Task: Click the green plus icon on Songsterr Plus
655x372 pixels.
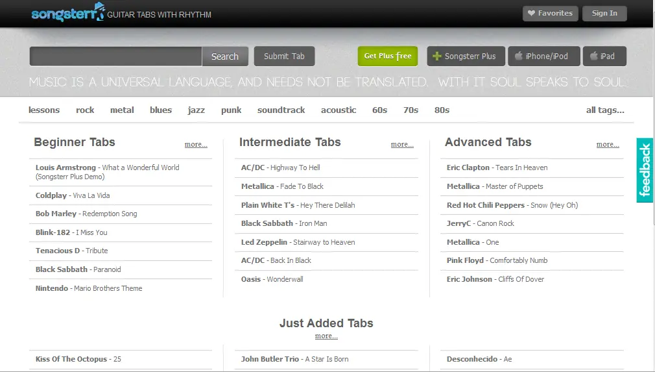Action: coord(437,56)
